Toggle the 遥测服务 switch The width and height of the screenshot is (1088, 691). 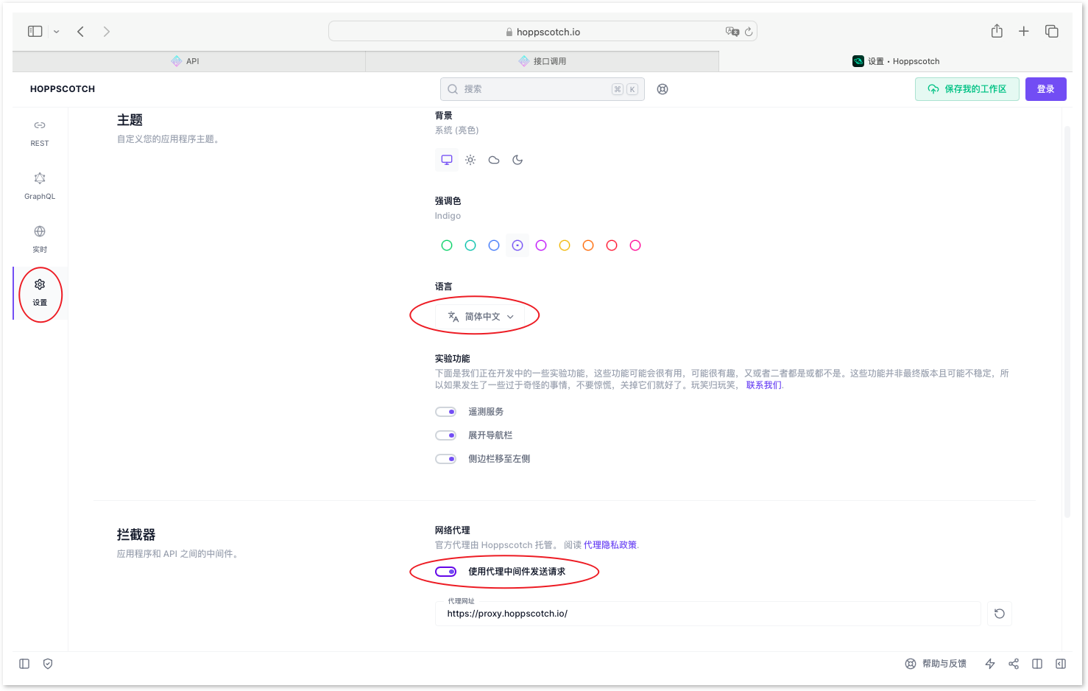pyautogui.click(x=446, y=412)
